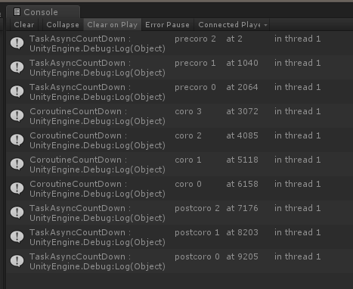This screenshot has width=353, height=289.
Task: Select the 'postcoro 0 at 9205' log text
Action: coord(216,256)
